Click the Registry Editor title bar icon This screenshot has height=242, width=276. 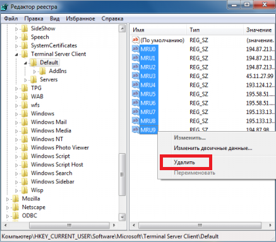pos(4,6)
